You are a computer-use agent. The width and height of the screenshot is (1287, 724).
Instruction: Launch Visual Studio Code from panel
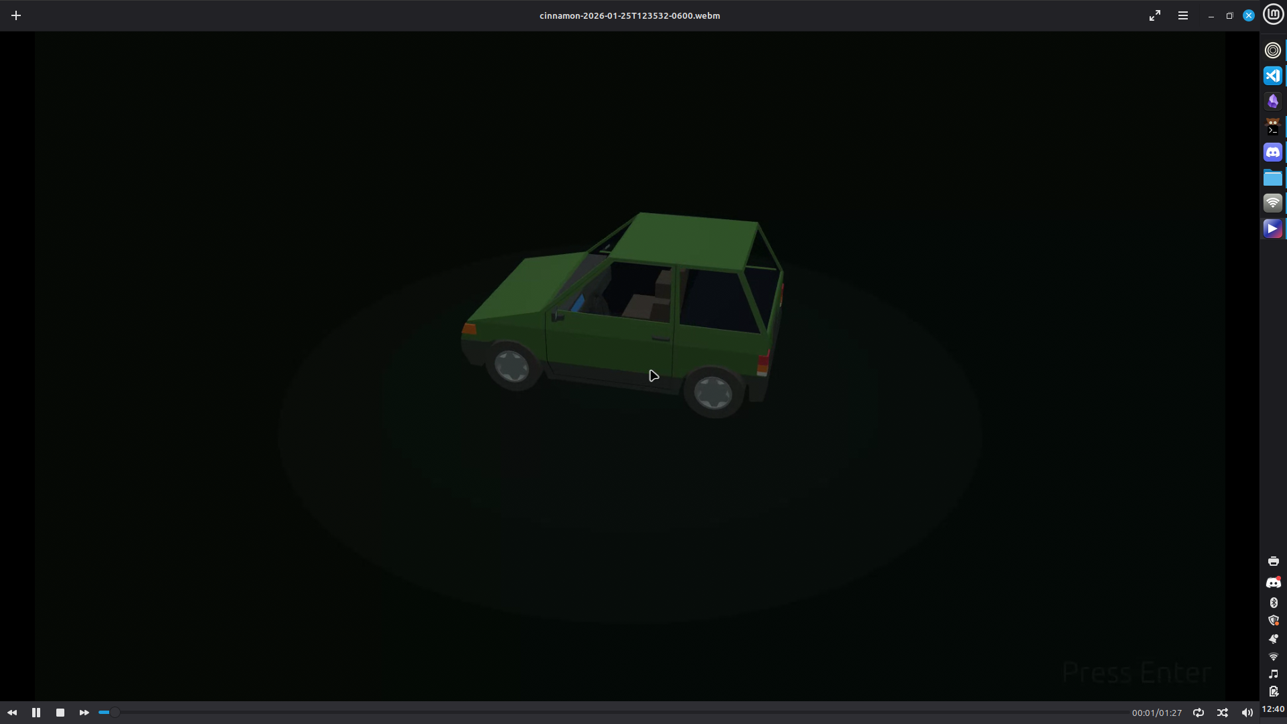point(1273,76)
